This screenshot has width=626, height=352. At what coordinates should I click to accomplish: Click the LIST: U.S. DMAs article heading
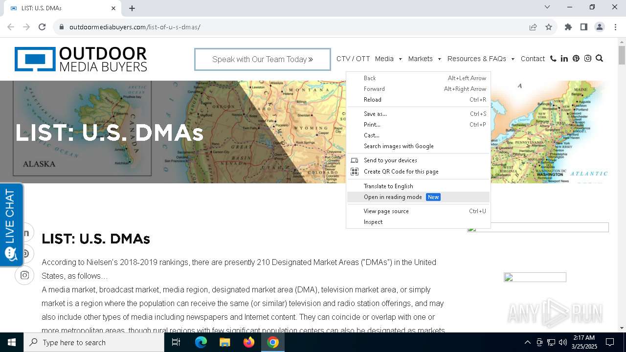point(96,239)
